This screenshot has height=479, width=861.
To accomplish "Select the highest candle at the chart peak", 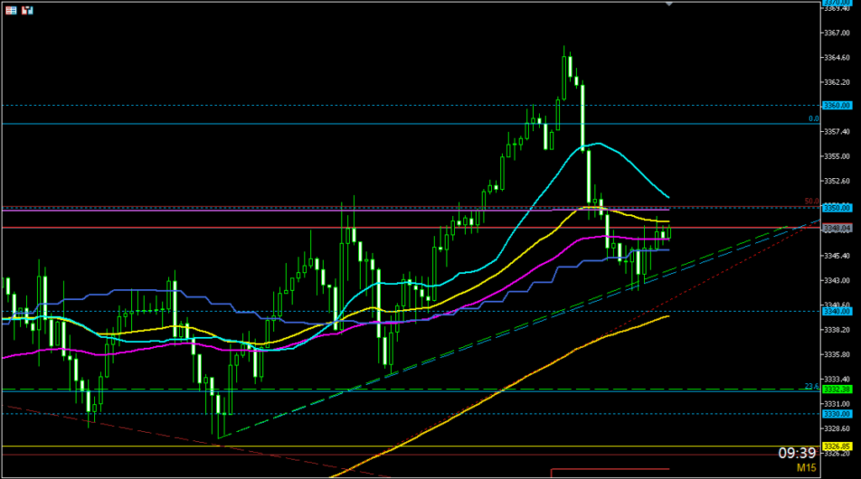I will point(564,73).
